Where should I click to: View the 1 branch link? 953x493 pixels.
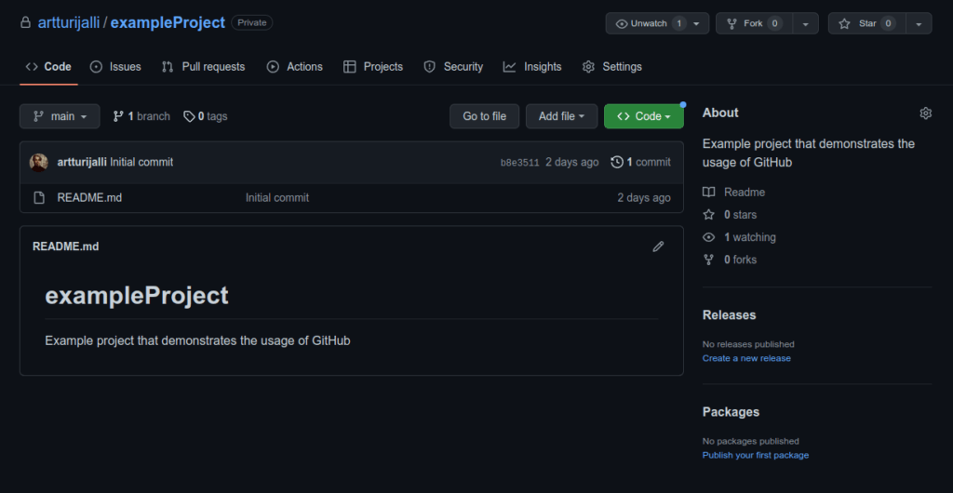pos(141,116)
